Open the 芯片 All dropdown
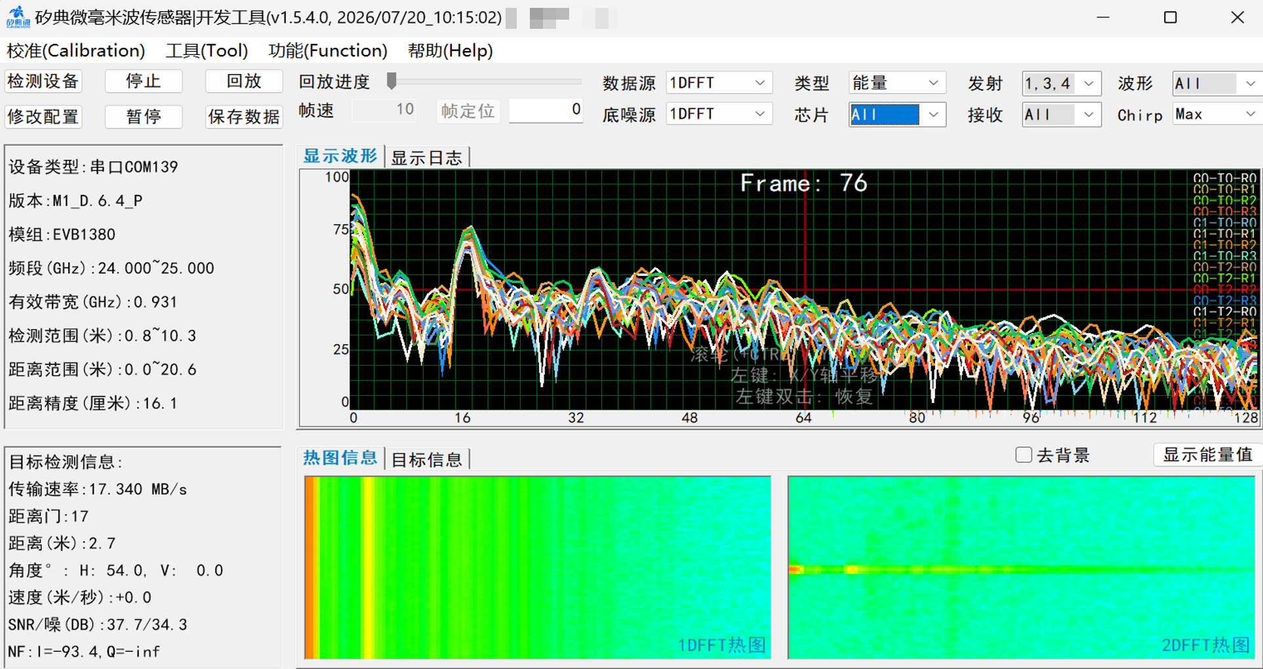Screen dimensions: 1263x669 click(x=896, y=115)
